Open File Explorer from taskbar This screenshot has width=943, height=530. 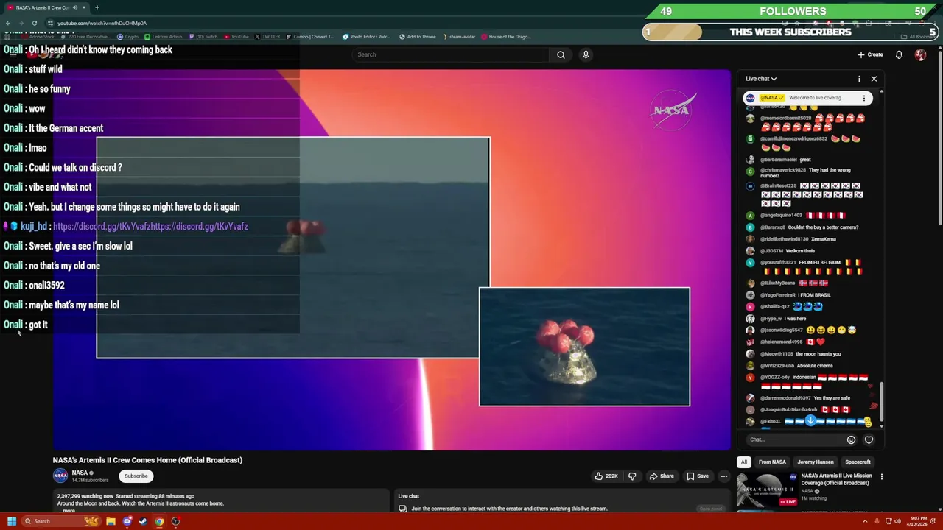(111, 521)
